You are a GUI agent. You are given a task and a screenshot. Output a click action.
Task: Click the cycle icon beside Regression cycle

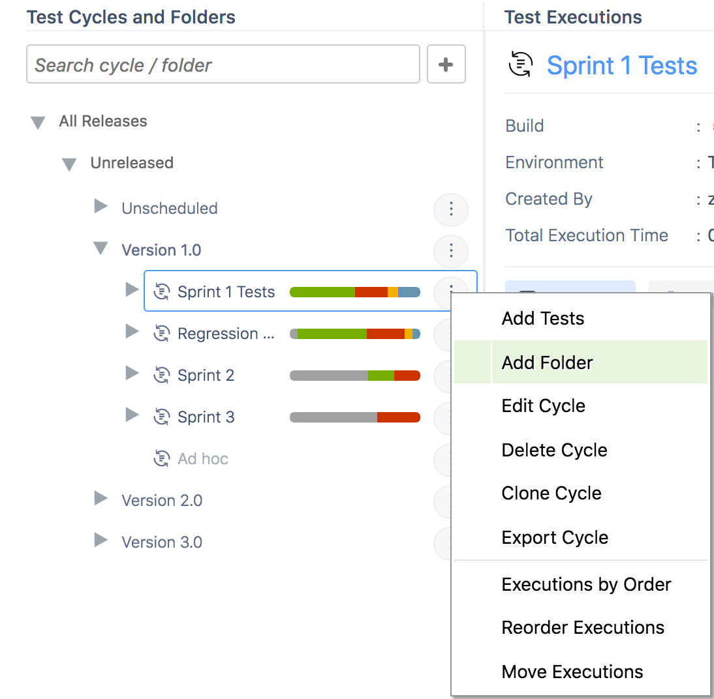click(x=162, y=333)
